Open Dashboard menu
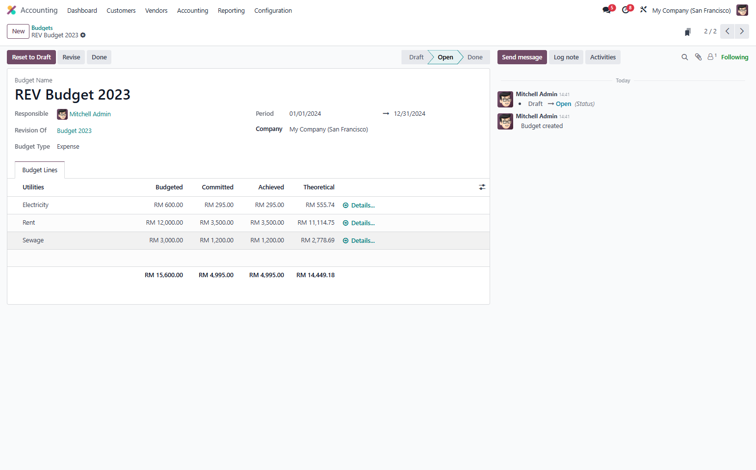This screenshot has width=756, height=470. tap(82, 10)
